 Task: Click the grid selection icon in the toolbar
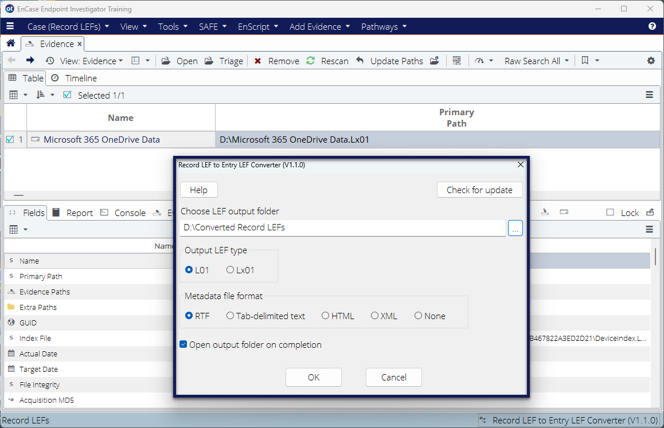(x=456, y=61)
